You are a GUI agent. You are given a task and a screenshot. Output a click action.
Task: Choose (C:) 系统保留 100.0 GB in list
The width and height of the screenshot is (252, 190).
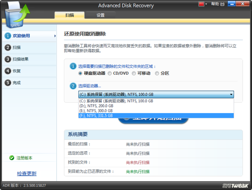pos(156,101)
